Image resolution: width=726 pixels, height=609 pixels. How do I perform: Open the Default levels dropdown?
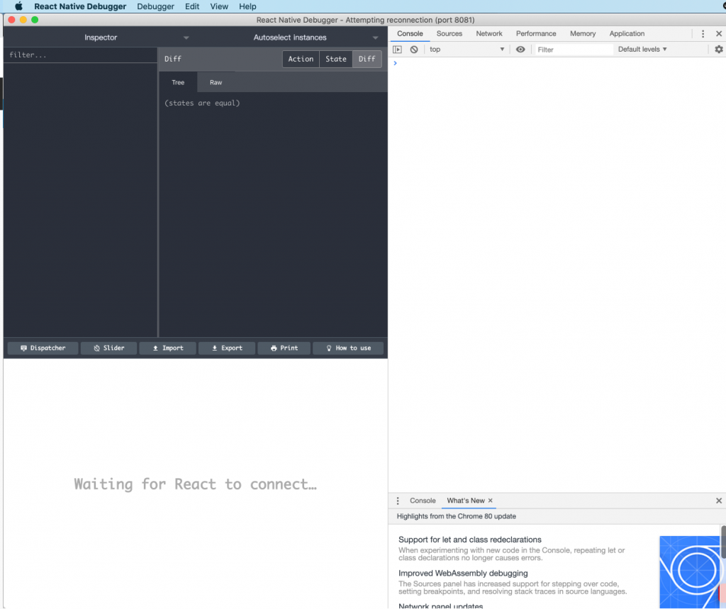point(642,50)
